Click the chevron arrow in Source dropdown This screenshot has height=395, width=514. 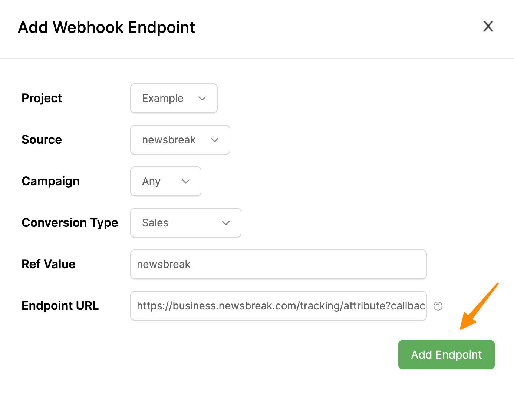(215, 140)
